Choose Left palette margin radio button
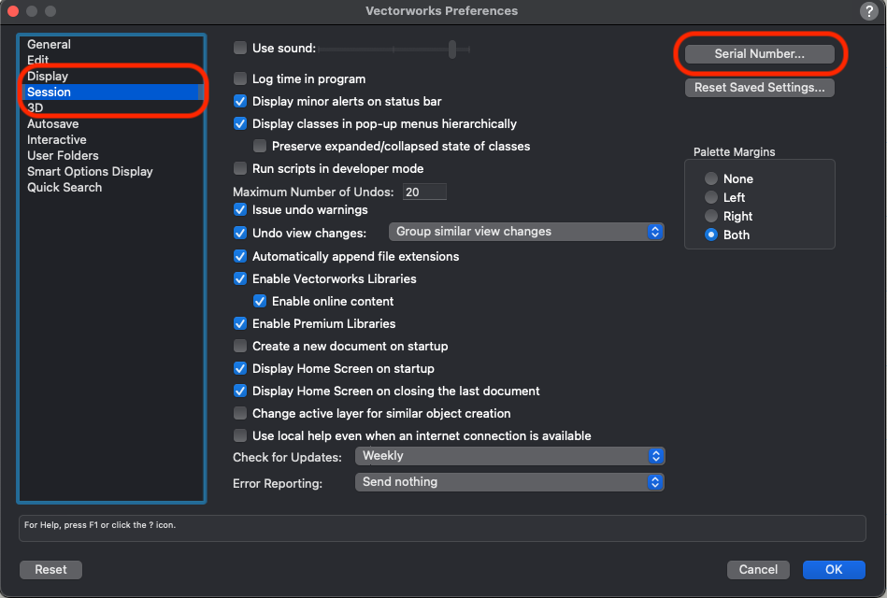The height and width of the screenshot is (598, 887). click(x=712, y=198)
